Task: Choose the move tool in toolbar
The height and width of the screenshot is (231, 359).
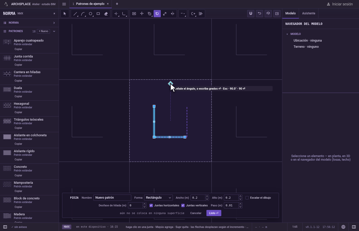Action: coord(142,14)
